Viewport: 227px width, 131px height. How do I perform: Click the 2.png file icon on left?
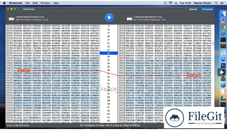(11, 19)
